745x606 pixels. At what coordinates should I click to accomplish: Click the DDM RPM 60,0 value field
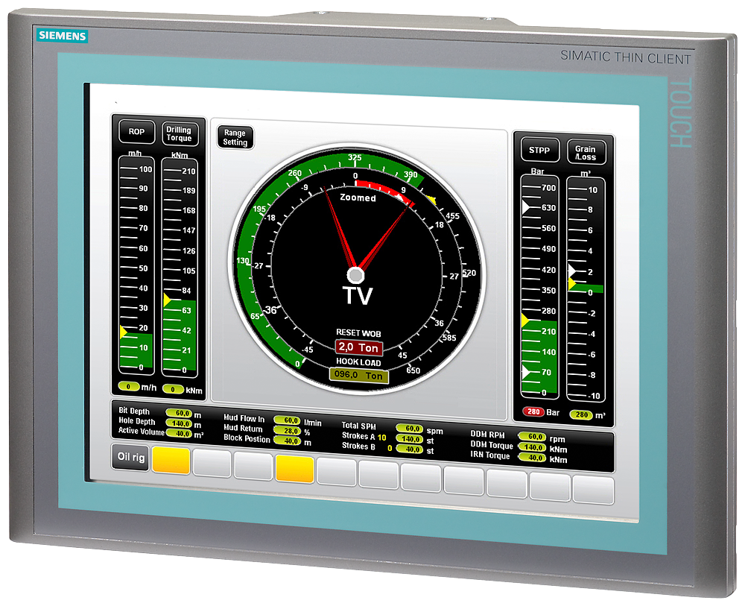[532, 436]
